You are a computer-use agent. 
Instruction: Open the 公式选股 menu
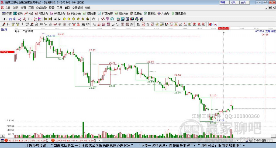tap(41, 8)
